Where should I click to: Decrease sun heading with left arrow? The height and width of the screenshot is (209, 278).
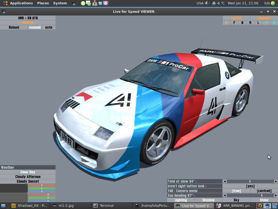pyautogui.click(x=225, y=195)
